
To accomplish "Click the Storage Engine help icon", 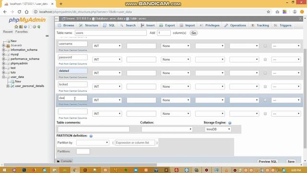I will pyautogui.click(x=230, y=123).
